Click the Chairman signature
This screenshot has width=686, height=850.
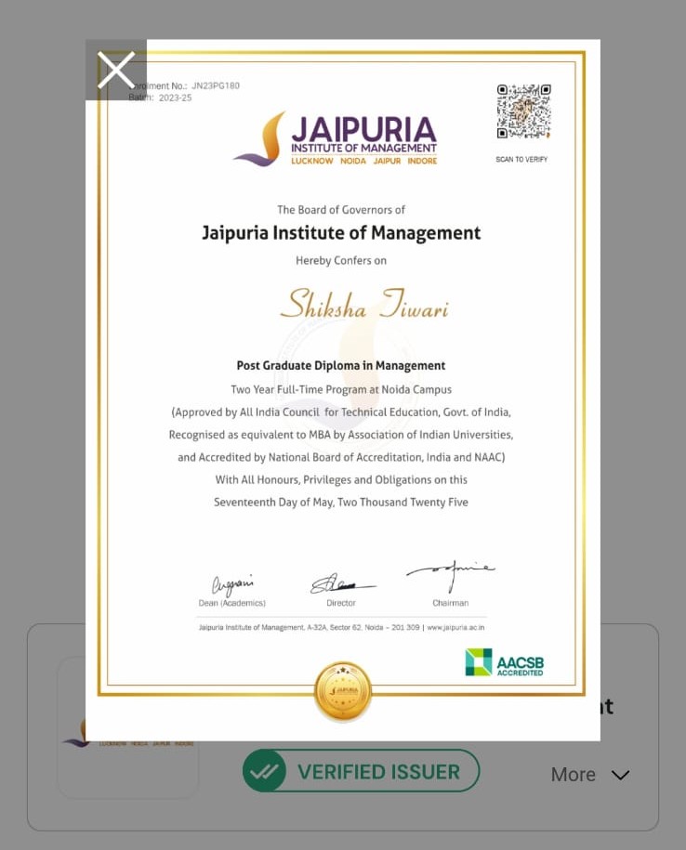[450, 576]
